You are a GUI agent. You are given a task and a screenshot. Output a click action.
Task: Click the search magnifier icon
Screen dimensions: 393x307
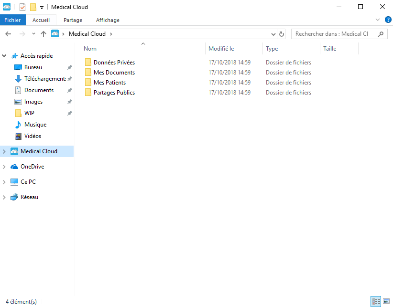pyautogui.click(x=381, y=34)
